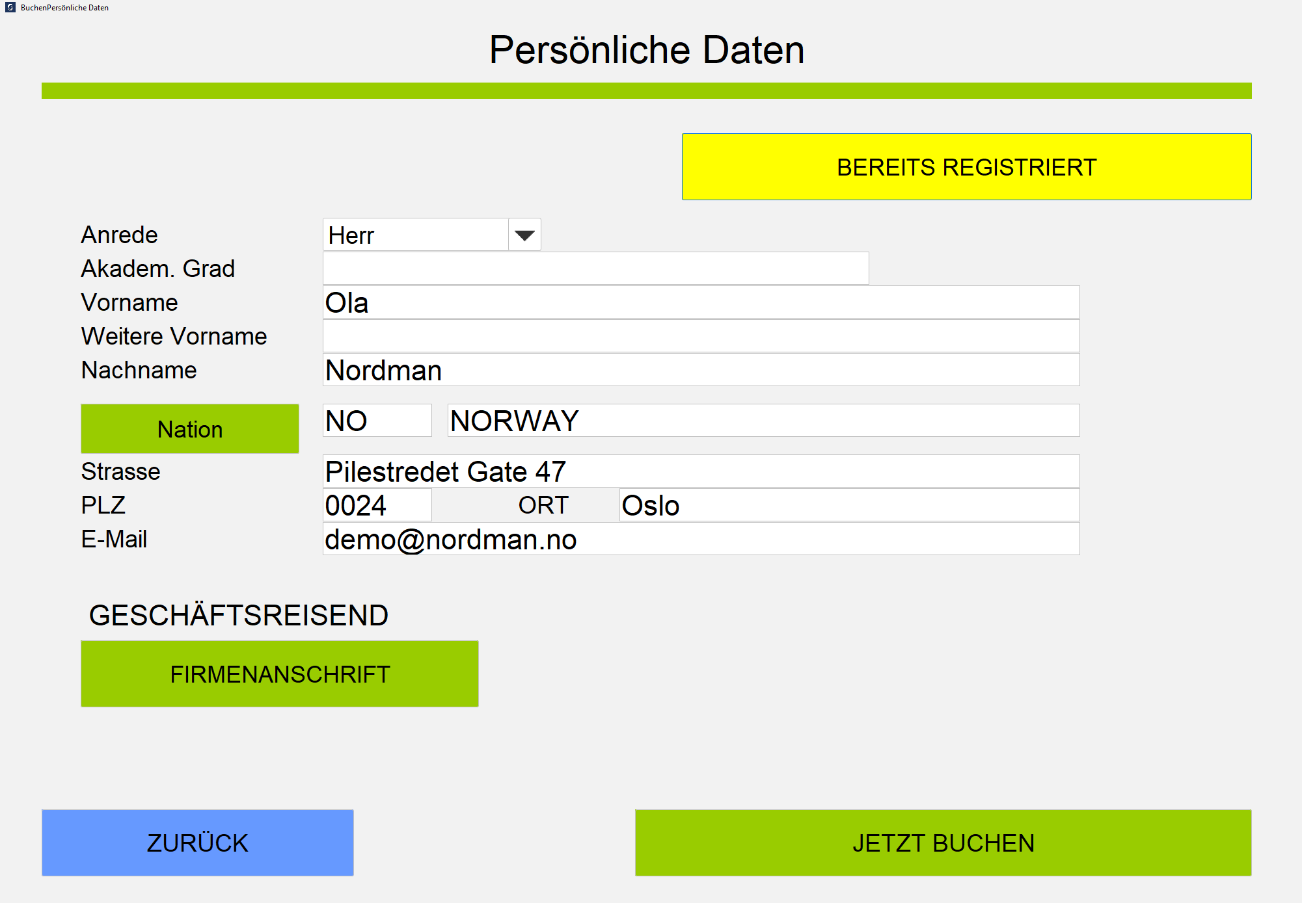Click the Anrede field showing Herr
The height and width of the screenshot is (903, 1302).
click(x=415, y=235)
